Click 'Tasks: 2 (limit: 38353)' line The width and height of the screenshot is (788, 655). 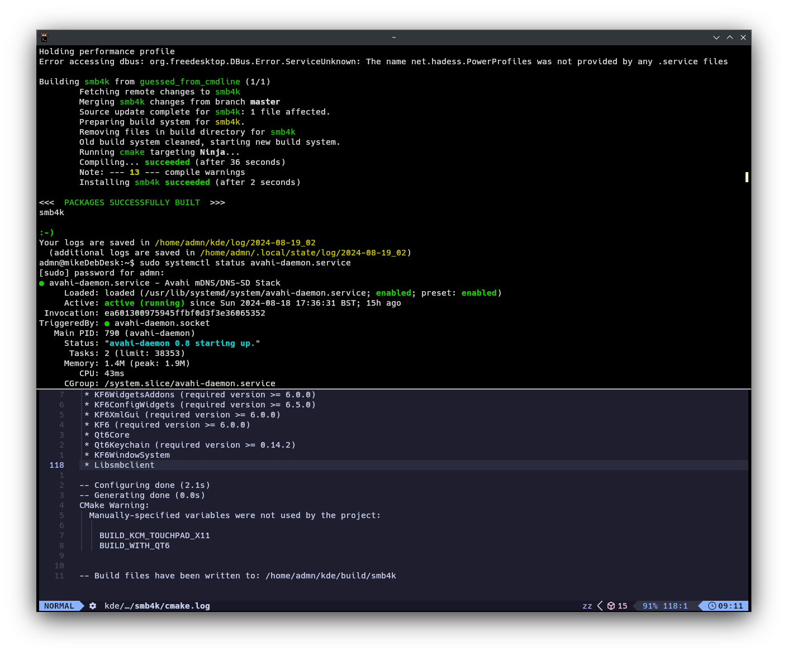coord(127,353)
